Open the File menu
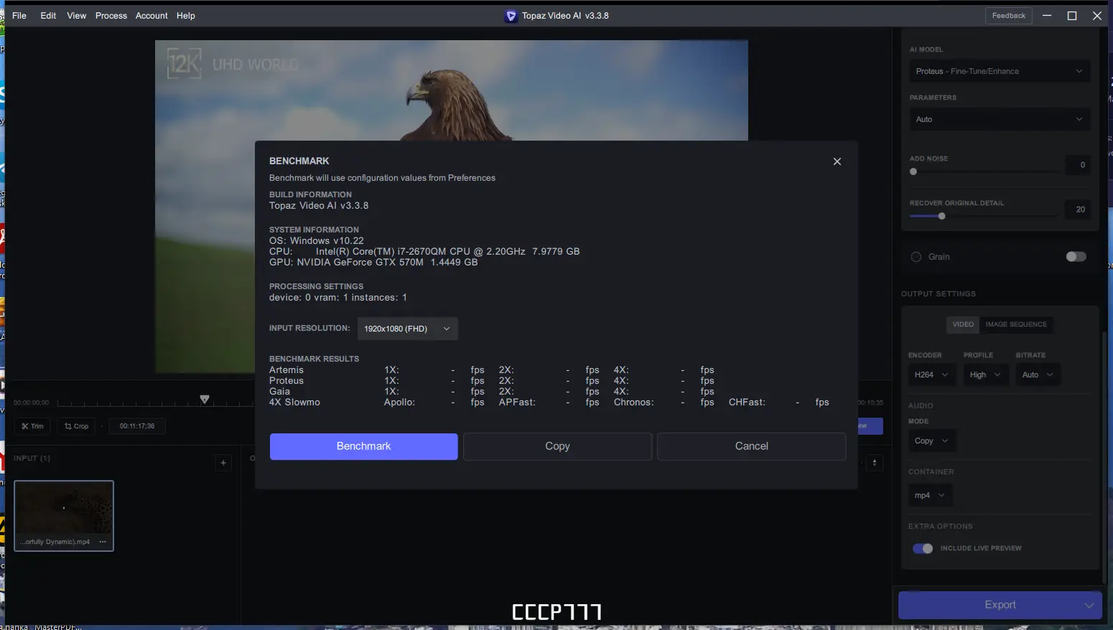 click(19, 16)
